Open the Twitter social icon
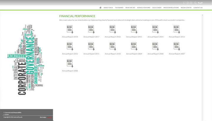 [184, 3]
